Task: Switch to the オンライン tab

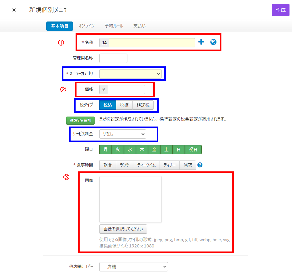Action: (87, 26)
